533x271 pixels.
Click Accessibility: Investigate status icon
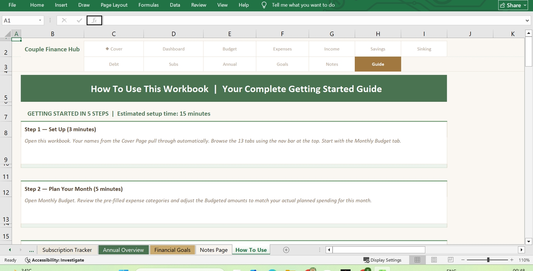point(28,260)
